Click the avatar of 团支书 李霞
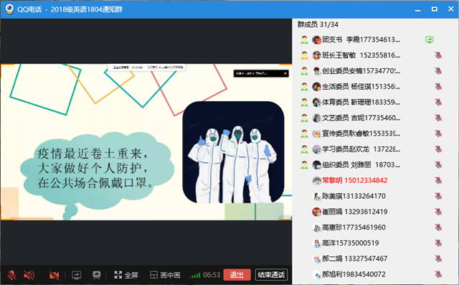Image resolution: width=459 pixels, height=285 pixels. [x=316, y=39]
